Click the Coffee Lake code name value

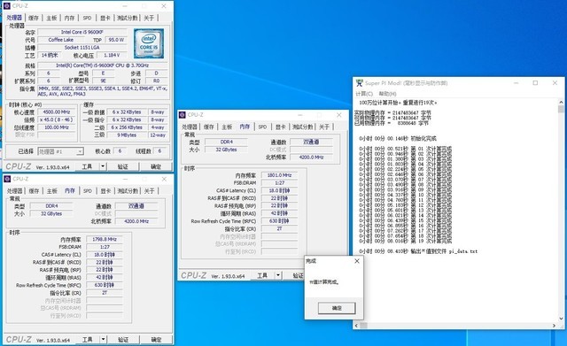point(61,40)
